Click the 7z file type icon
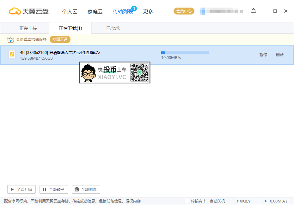The image size is (294, 205). pyautogui.click(x=12, y=54)
